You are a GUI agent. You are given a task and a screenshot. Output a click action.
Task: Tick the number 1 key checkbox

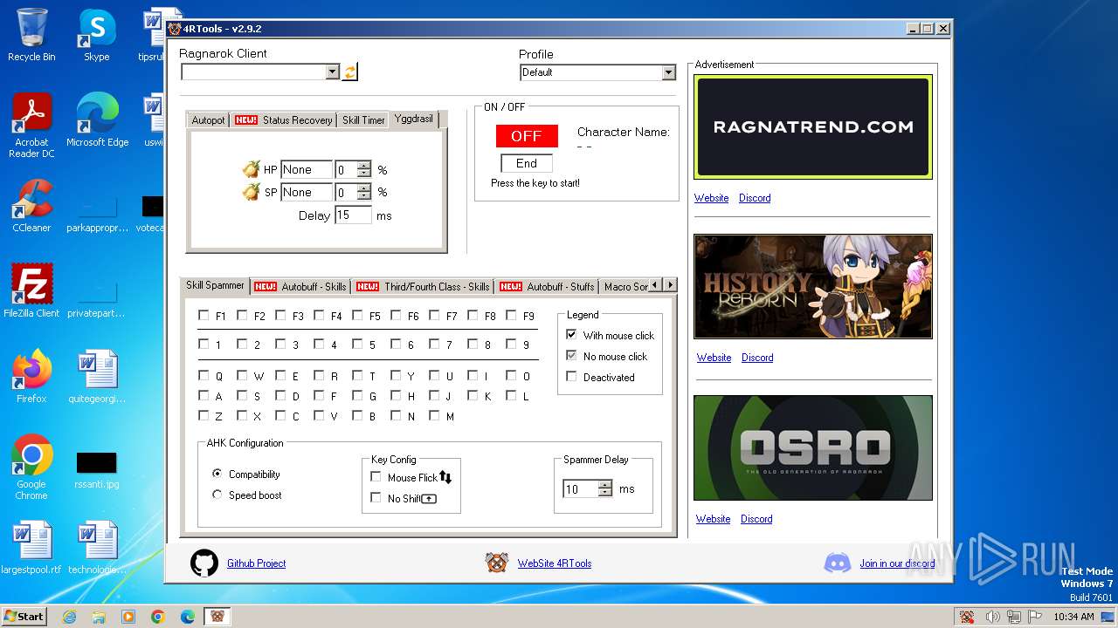tap(204, 344)
